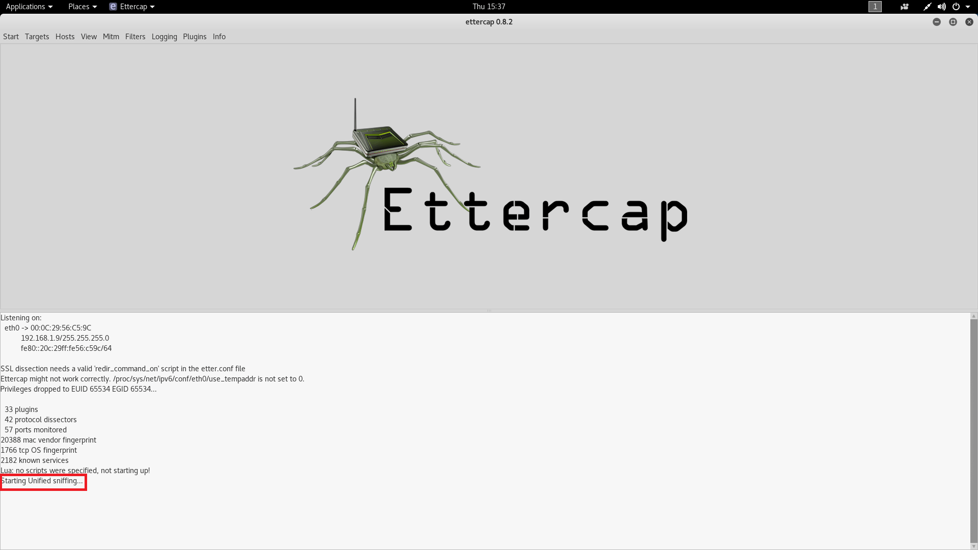
Task: Open the Mitm menu
Action: click(111, 37)
